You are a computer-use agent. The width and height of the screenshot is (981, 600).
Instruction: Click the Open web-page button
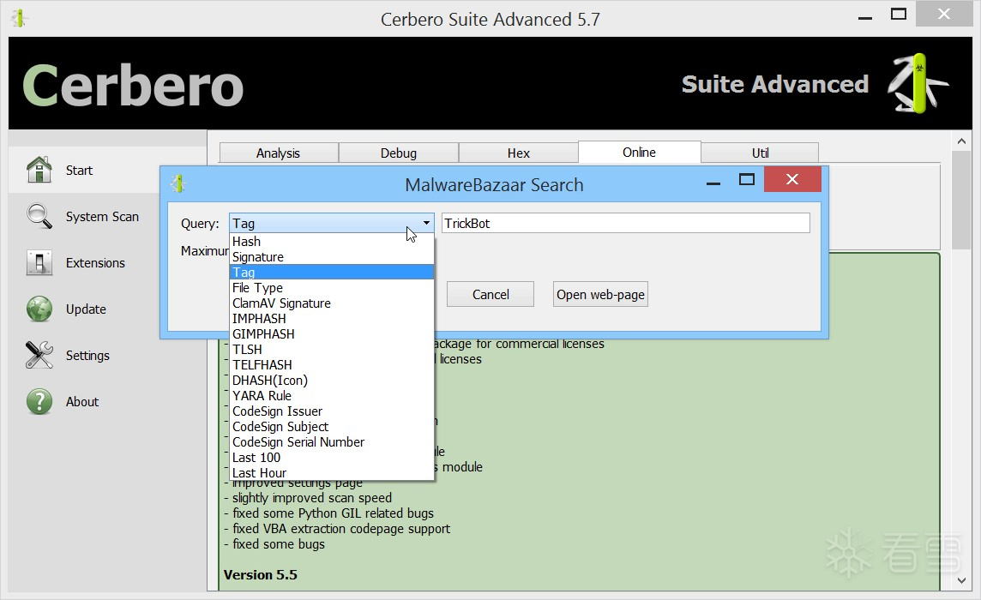point(600,295)
